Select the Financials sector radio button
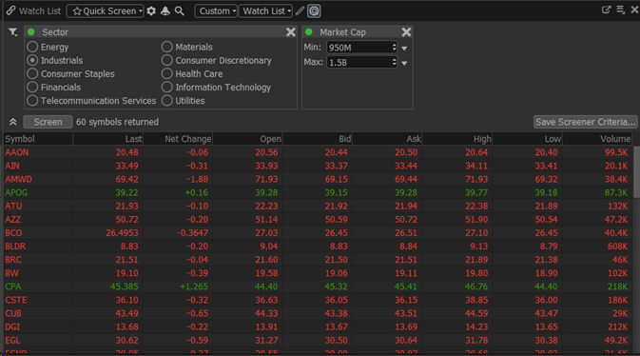This screenshot has height=356, width=640. (x=32, y=87)
